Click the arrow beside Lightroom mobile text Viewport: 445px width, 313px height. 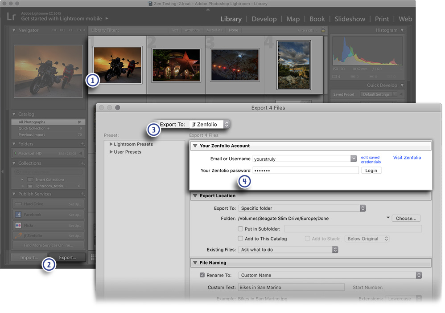pyautogui.click(x=107, y=18)
